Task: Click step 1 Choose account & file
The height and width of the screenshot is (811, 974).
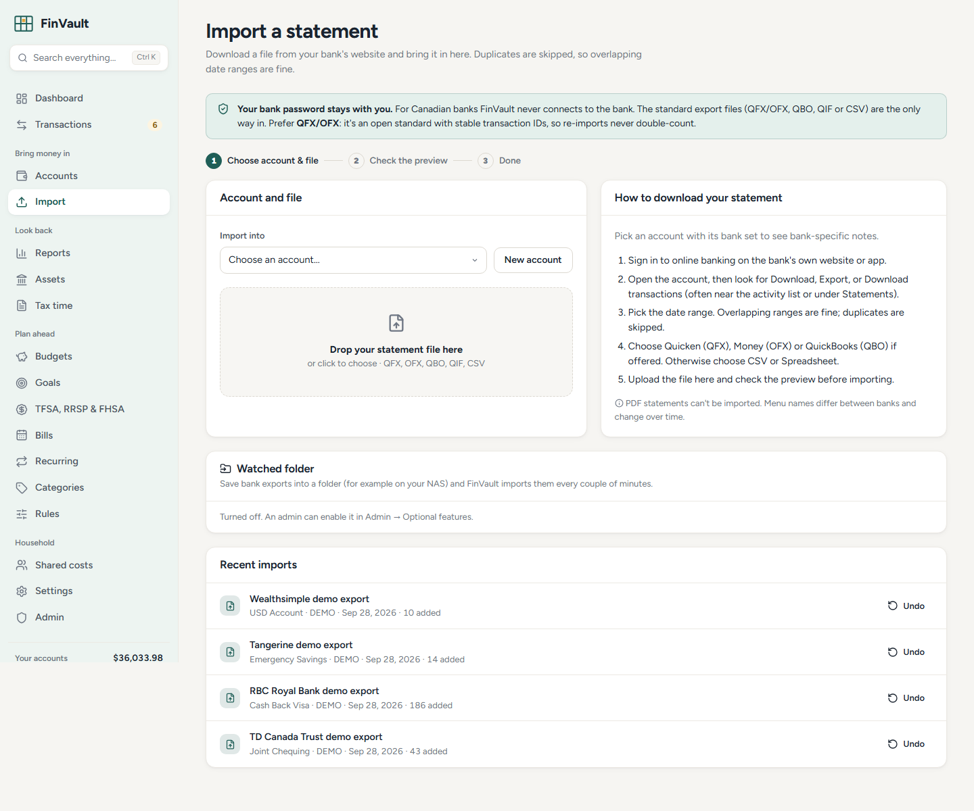Action: pyautogui.click(x=262, y=161)
